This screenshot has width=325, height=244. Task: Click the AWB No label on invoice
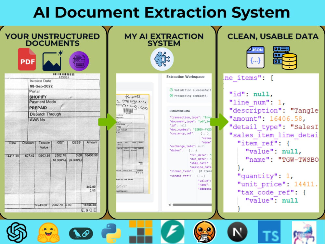(37, 120)
